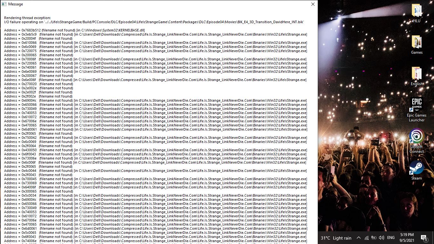Open the volume speaker control
The height and width of the screenshot is (244, 434).
tap(381, 238)
